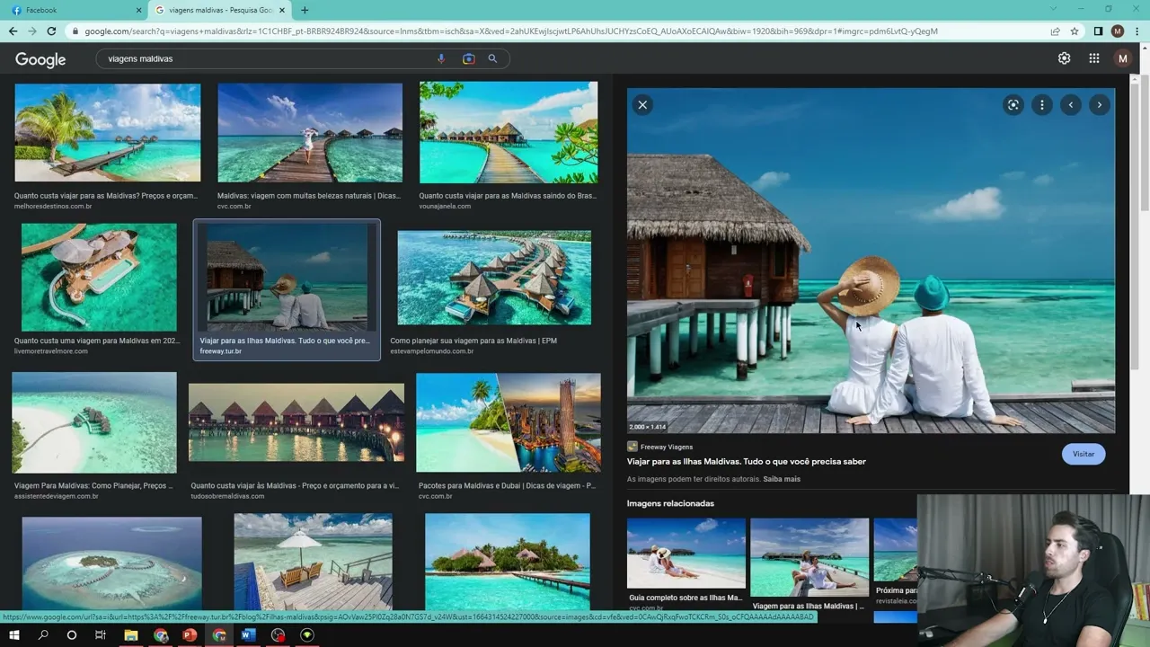Close the Facebook tab

point(138,10)
